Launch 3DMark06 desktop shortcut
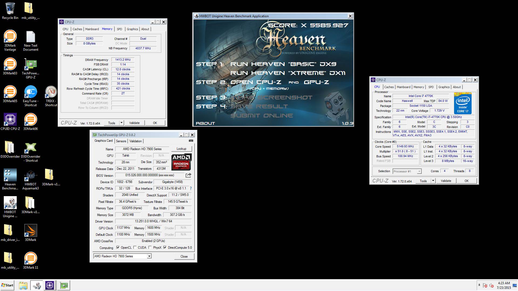 point(30,122)
